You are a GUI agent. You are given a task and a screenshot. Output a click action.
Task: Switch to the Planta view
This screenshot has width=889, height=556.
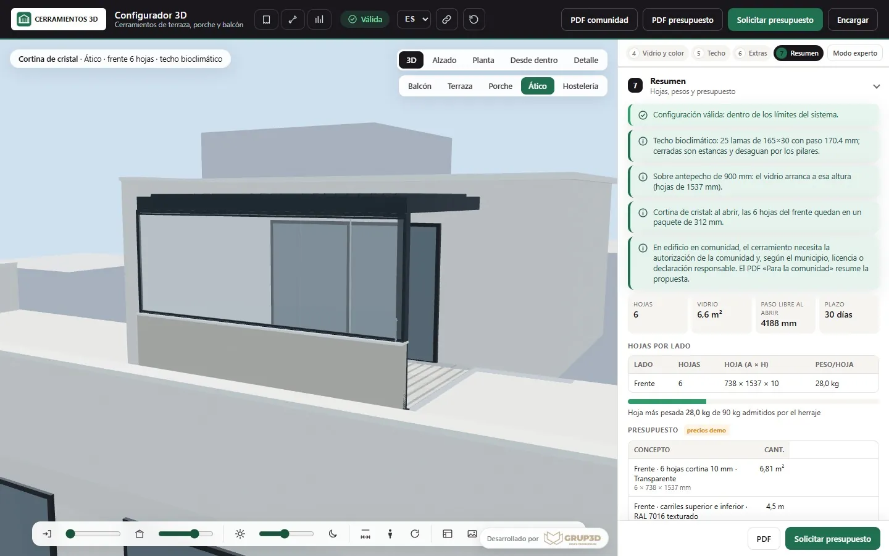tap(483, 60)
